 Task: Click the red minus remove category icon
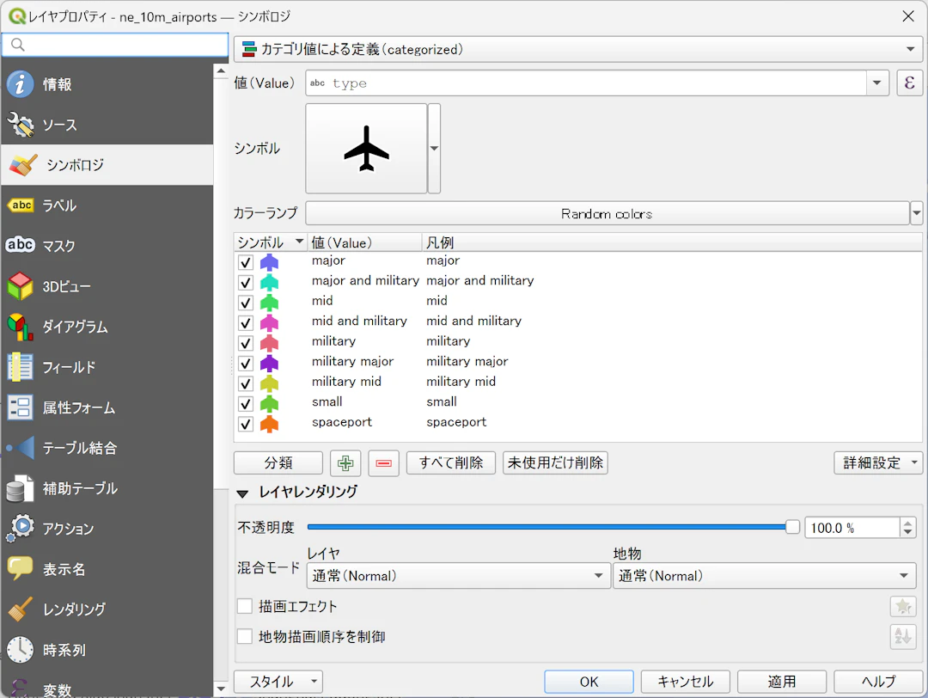click(x=383, y=463)
